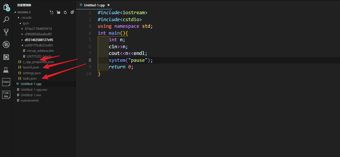Click line number 10 in the gutter
Screen dimensions: 340x157
tap(88, 74)
